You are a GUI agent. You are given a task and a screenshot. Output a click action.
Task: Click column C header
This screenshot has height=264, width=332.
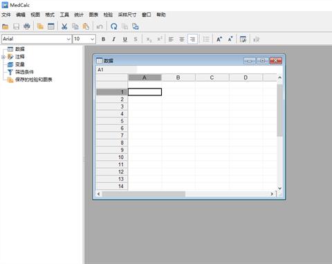point(212,77)
